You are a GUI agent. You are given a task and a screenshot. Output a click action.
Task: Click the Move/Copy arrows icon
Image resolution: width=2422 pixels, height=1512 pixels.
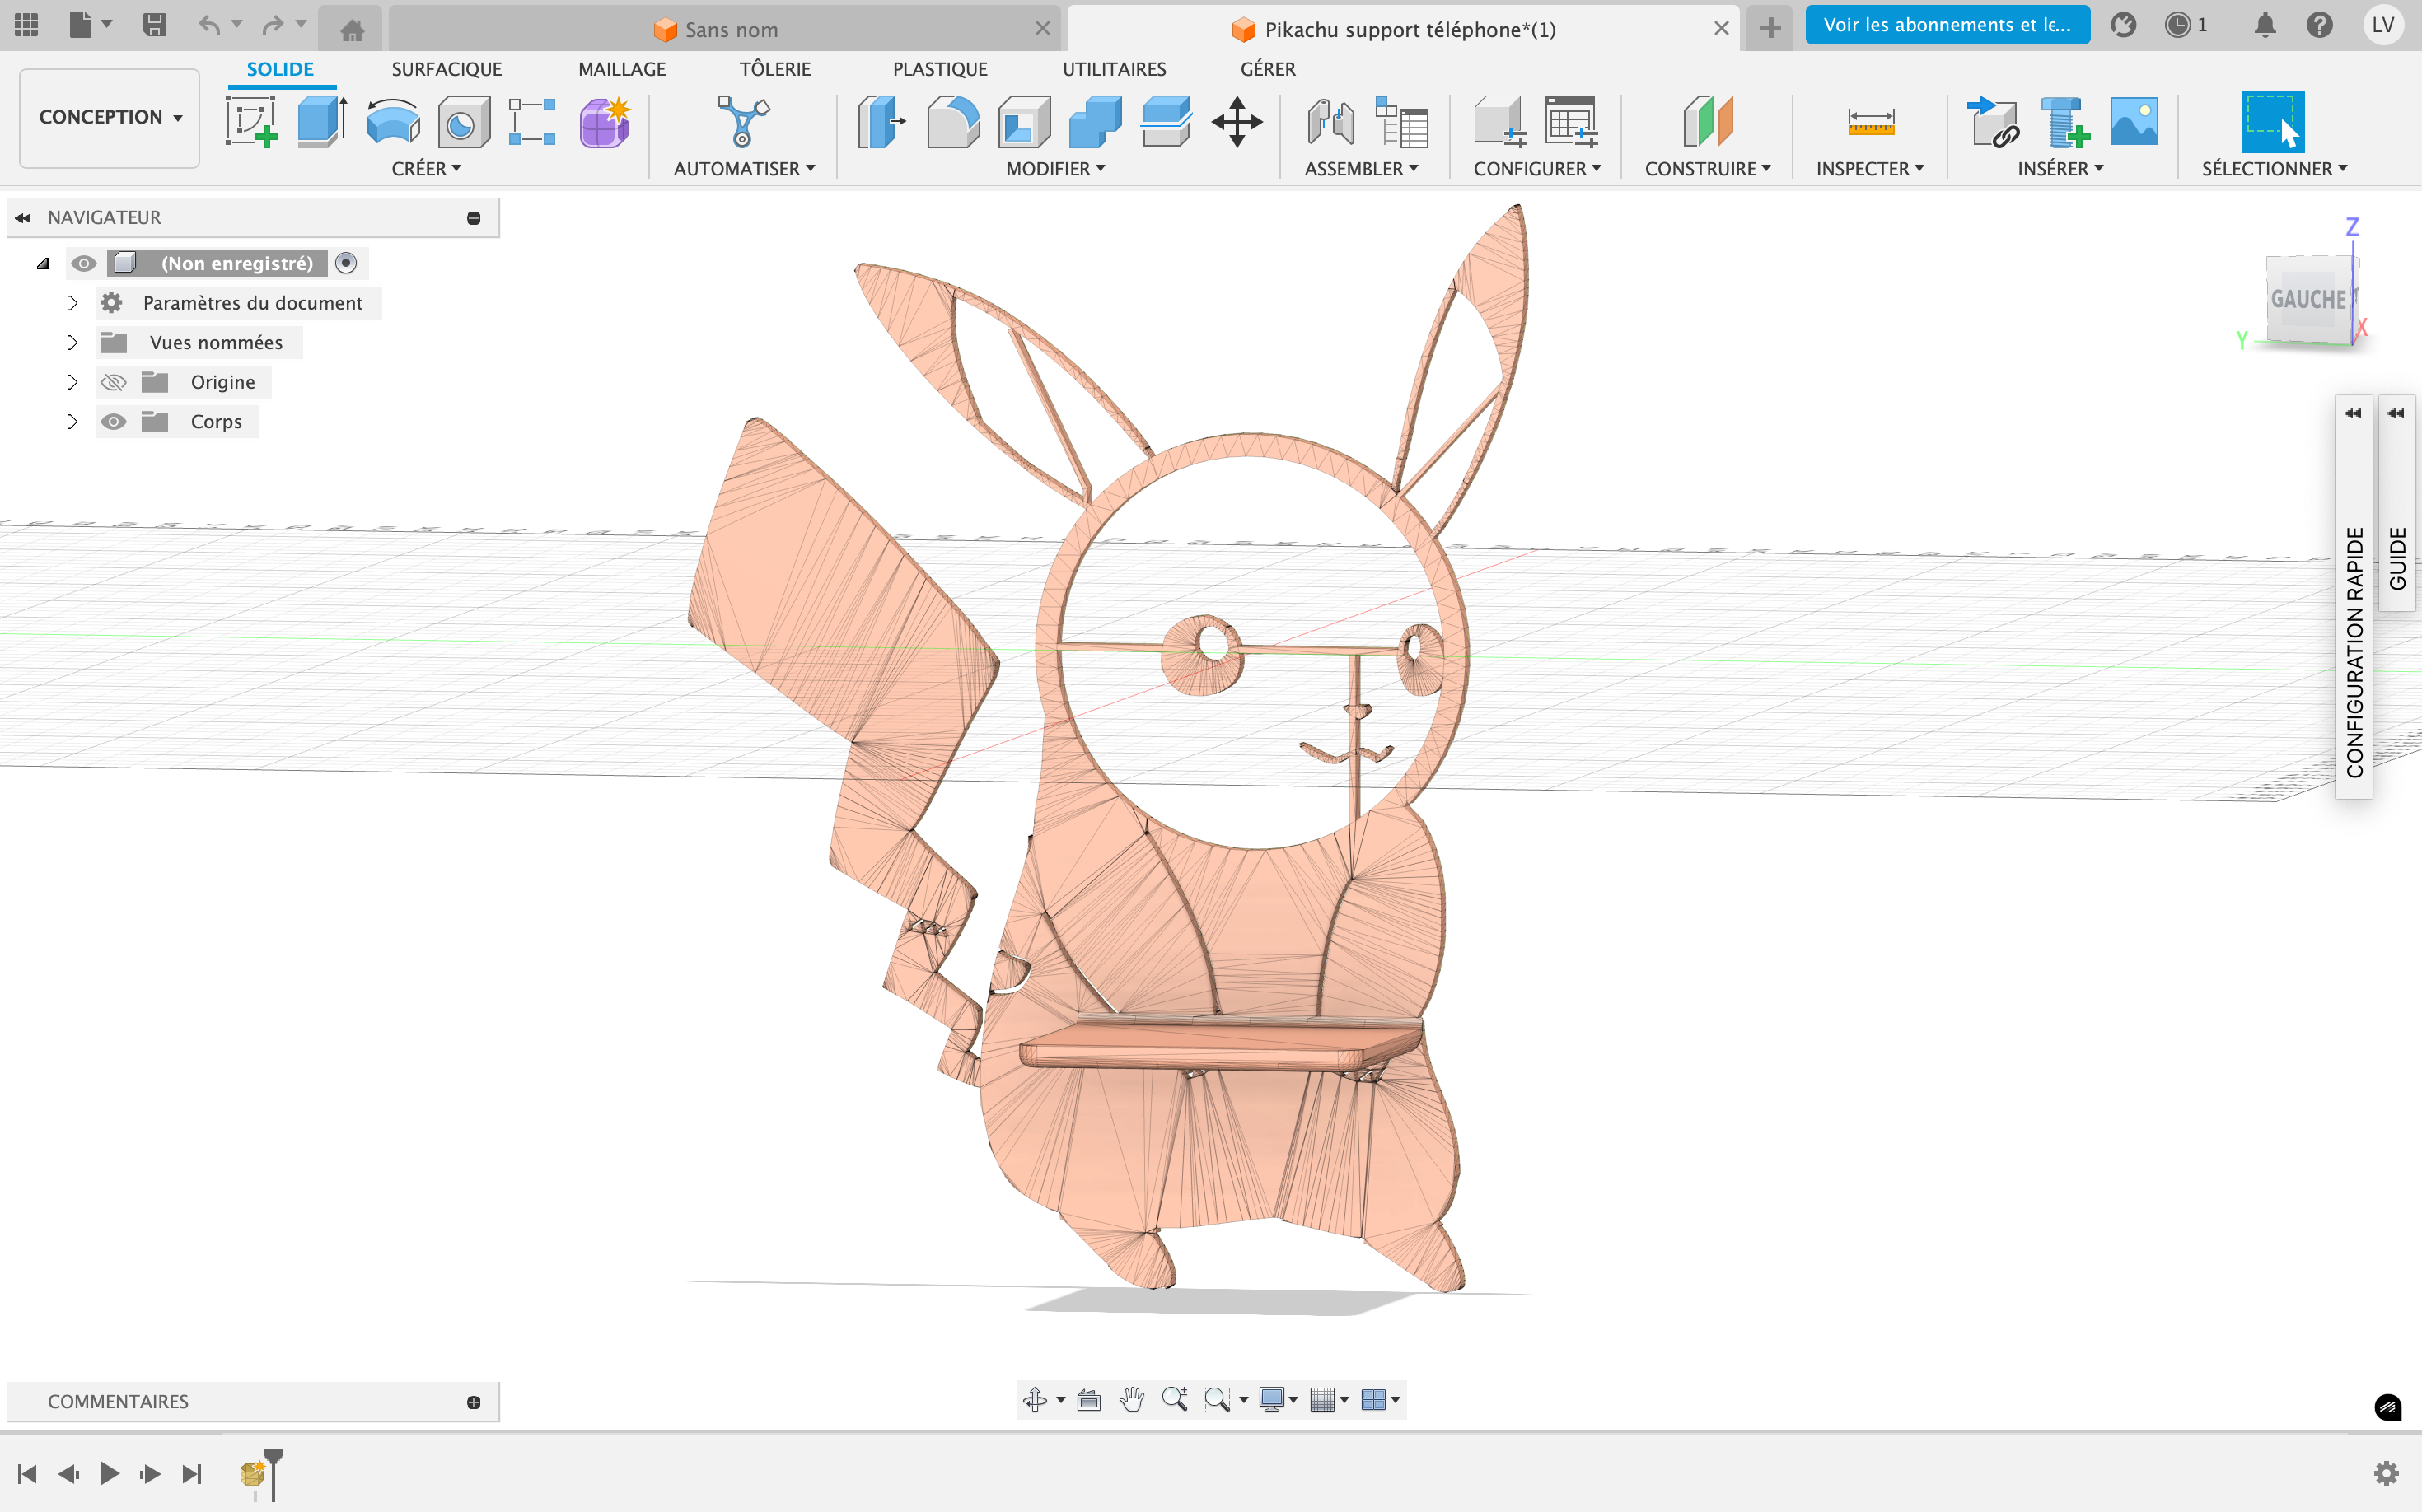1237,122
